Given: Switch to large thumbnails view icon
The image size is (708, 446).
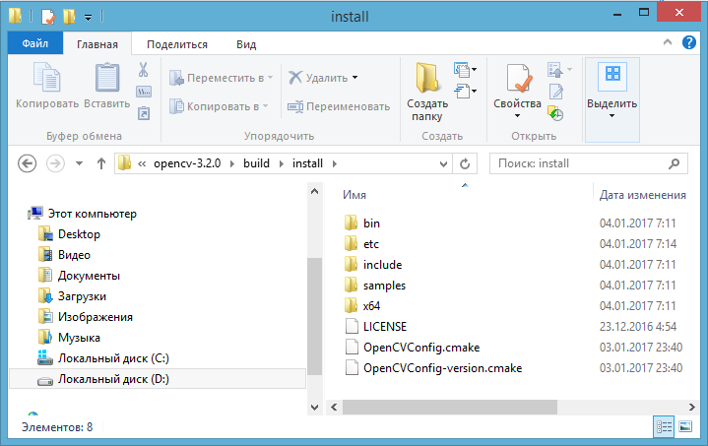Looking at the screenshot, I should pyautogui.click(x=685, y=426).
